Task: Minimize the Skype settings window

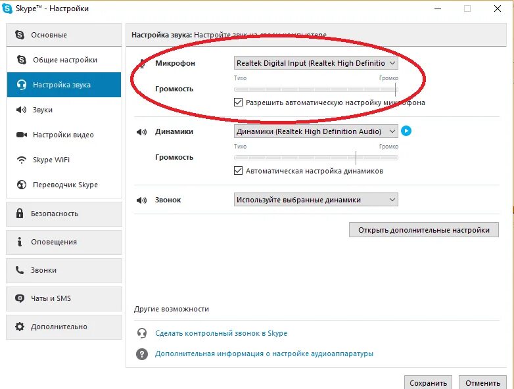Action: pos(438,9)
